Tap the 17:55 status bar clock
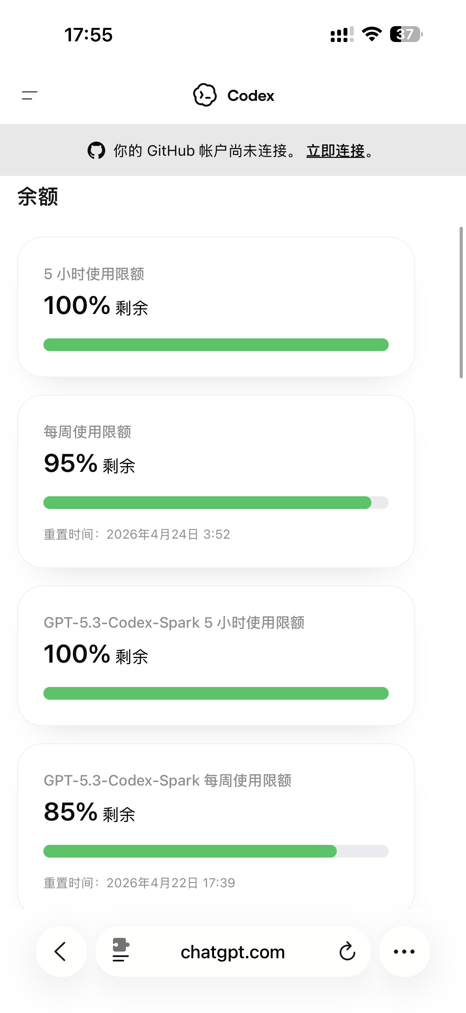Viewport: 466px width, 1013px height. 88,35
